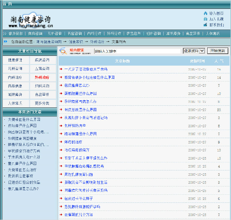
Task: Click the 请输入关键字 search input field
Action: (137, 51)
